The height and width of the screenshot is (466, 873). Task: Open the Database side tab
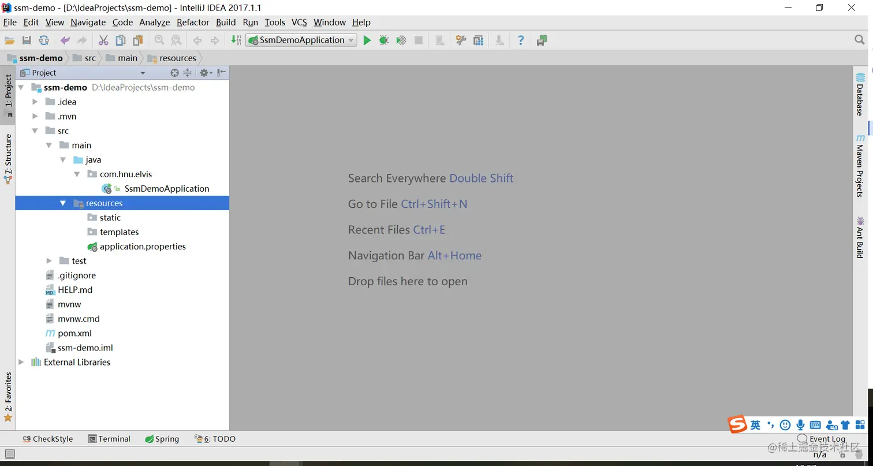click(x=860, y=95)
